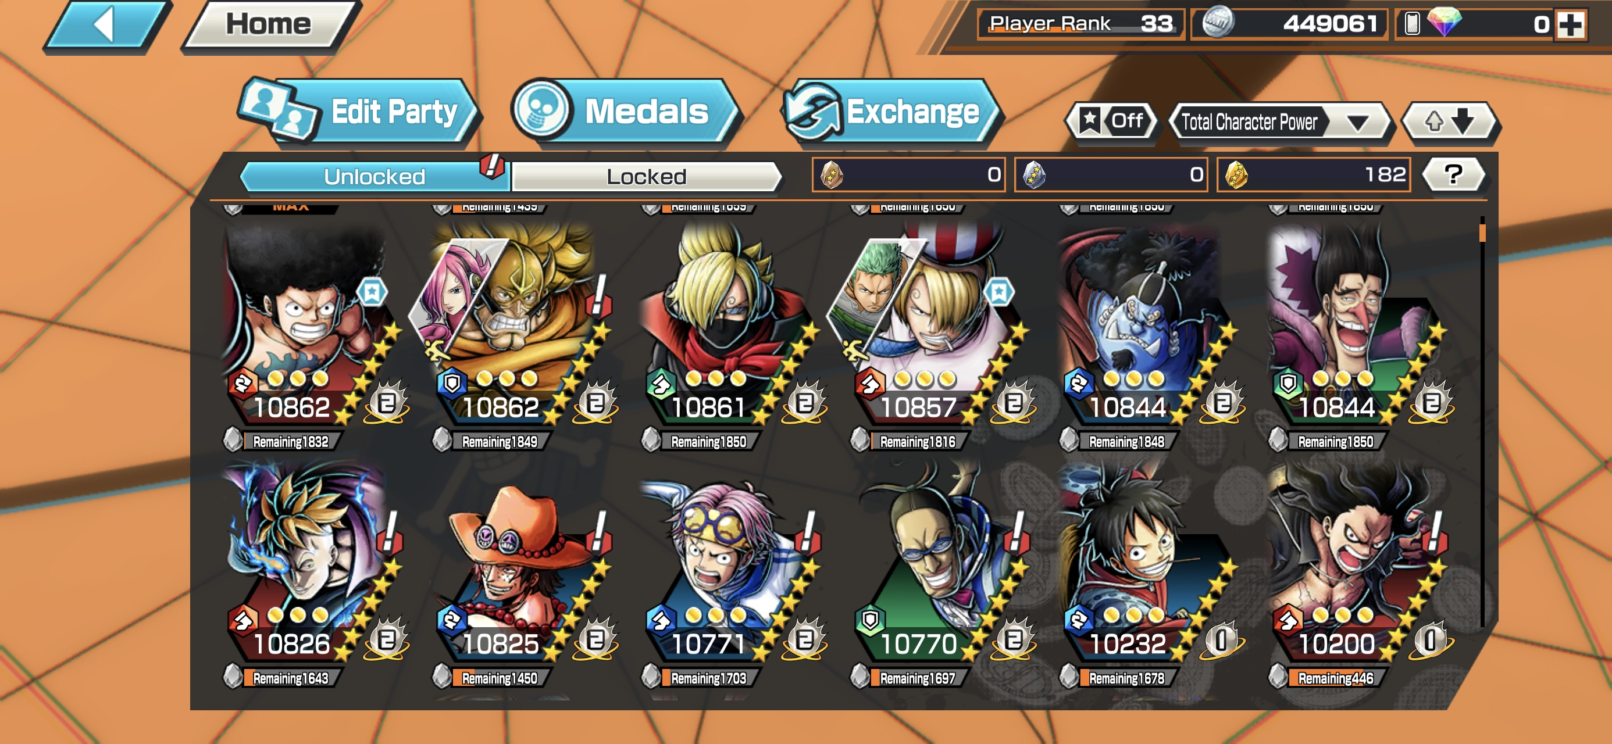Tap medal slot badge on 10232 Luffy
This screenshot has width=1612, height=744.
tap(1221, 639)
